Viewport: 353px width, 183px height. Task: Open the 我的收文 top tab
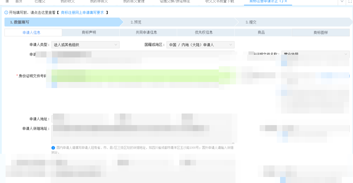[67, 1]
